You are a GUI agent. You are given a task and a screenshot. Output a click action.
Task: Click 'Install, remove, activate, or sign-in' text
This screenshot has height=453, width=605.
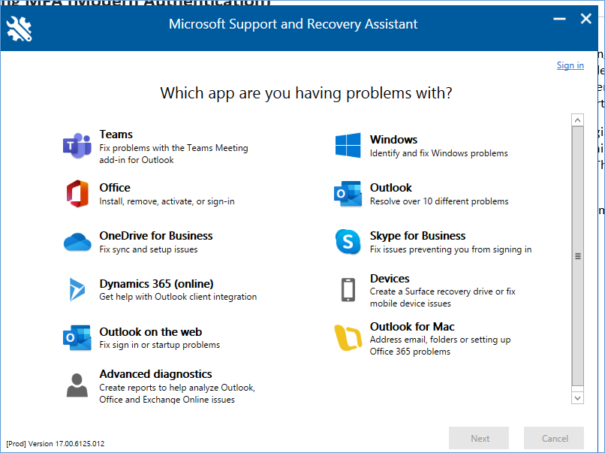[167, 201]
